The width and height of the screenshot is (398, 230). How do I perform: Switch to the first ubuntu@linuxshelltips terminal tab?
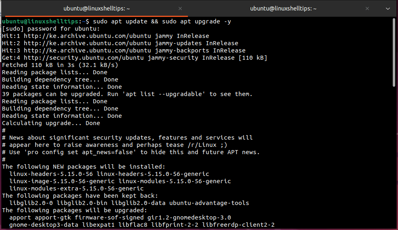tap(97, 8)
